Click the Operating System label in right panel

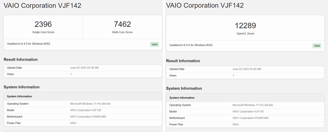(180, 105)
